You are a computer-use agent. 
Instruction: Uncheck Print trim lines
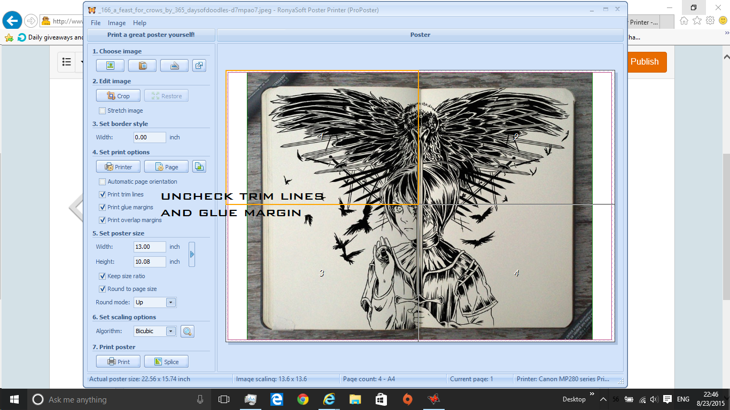point(103,194)
